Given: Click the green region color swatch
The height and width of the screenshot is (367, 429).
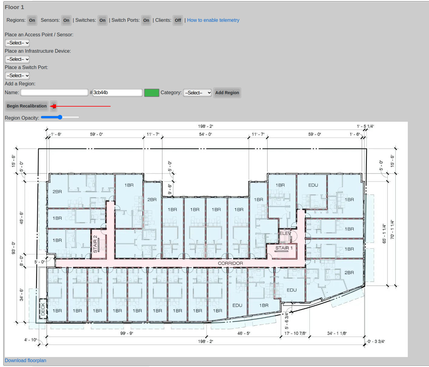Looking at the screenshot, I should tap(151, 93).
